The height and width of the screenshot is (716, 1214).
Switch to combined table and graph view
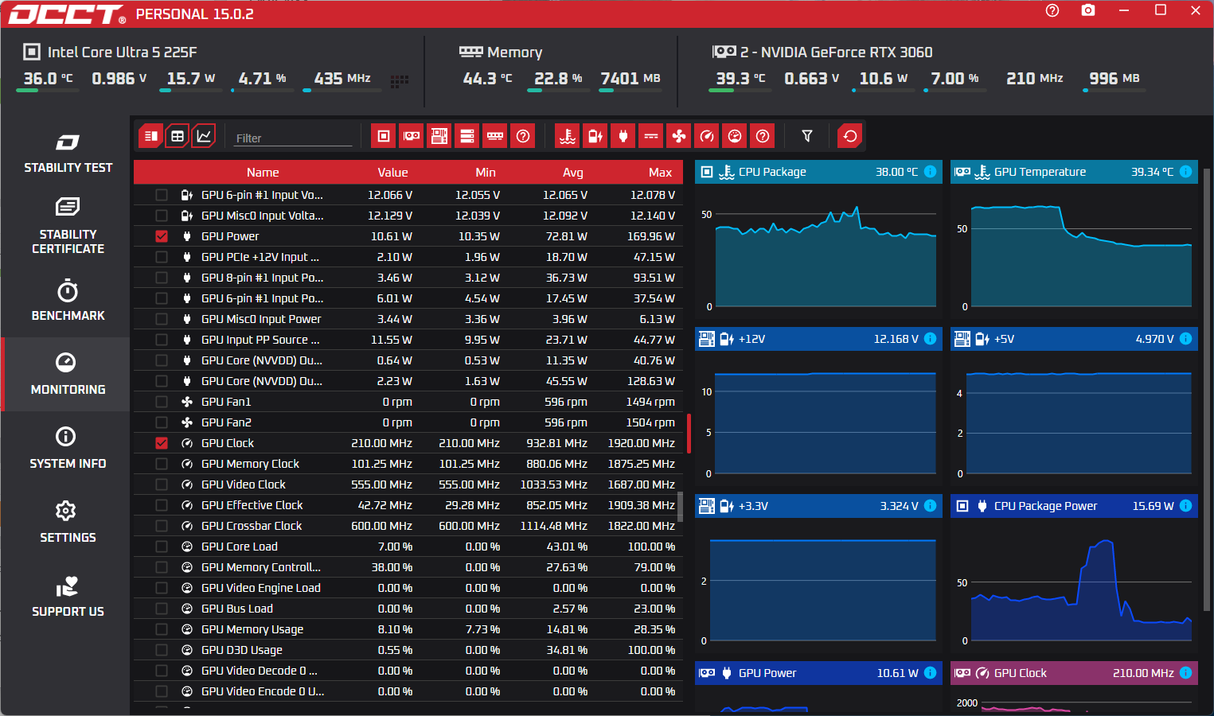[150, 136]
